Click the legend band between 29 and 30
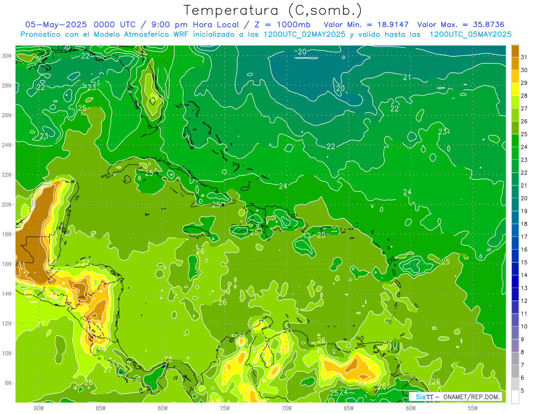Image resolution: width=536 pixels, height=414 pixels. pyautogui.click(x=515, y=76)
